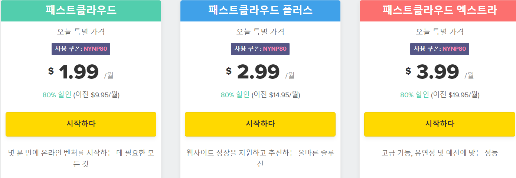Click the green 패스트클라우드 plan header
This screenshot has width=516, height=178.
pyautogui.click(x=81, y=10)
